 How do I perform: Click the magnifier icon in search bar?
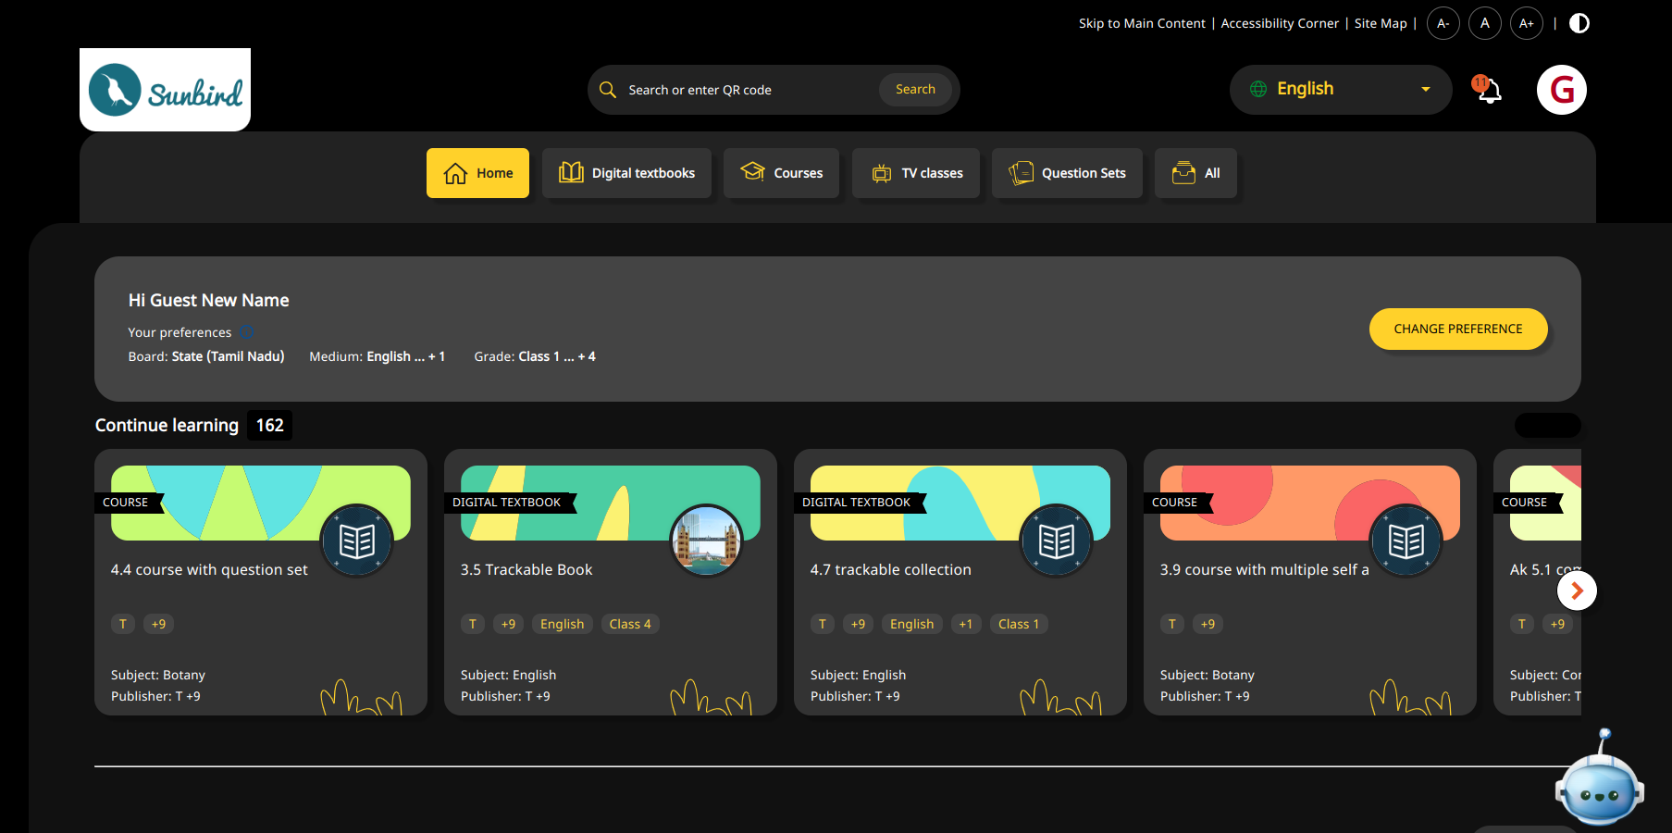tap(608, 90)
